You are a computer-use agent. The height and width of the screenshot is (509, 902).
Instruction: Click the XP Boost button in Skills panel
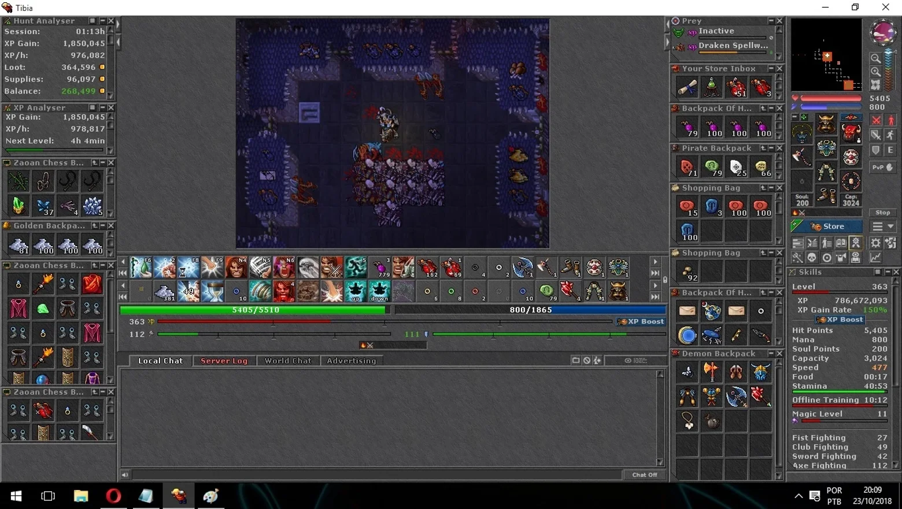[x=841, y=319]
